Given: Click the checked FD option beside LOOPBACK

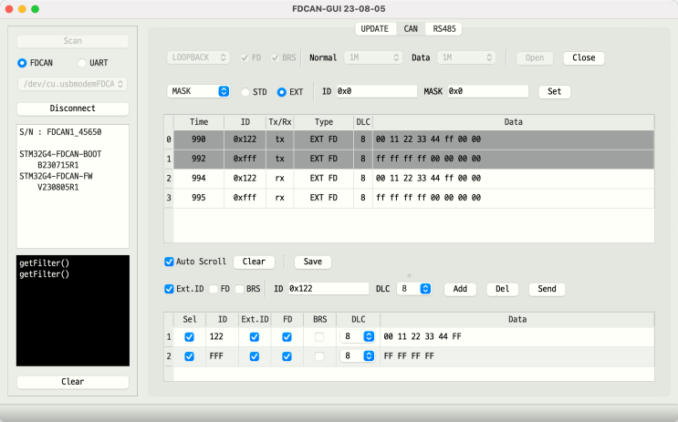Looking at the screenshot, I should 251,58.
